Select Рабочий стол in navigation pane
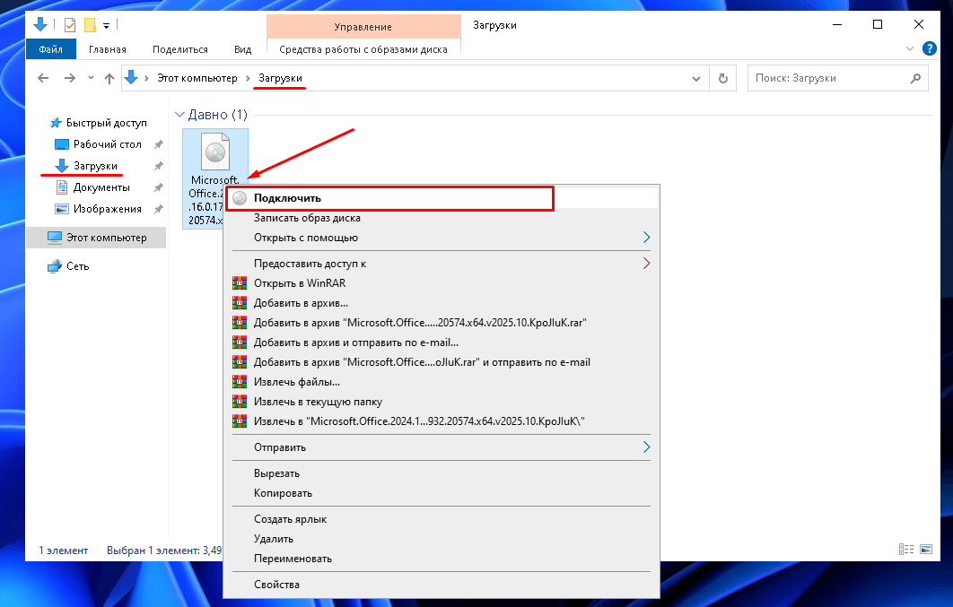Image resolution: width=953 pixels, height=607 pixels. [x=98, y=143]
